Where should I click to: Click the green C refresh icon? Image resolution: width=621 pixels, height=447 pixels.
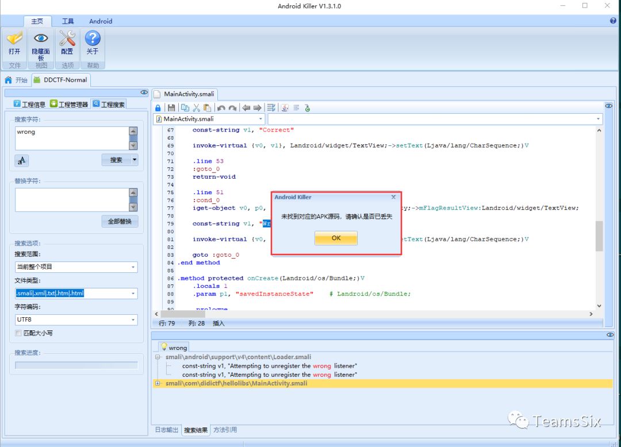(x=307, y=107)
